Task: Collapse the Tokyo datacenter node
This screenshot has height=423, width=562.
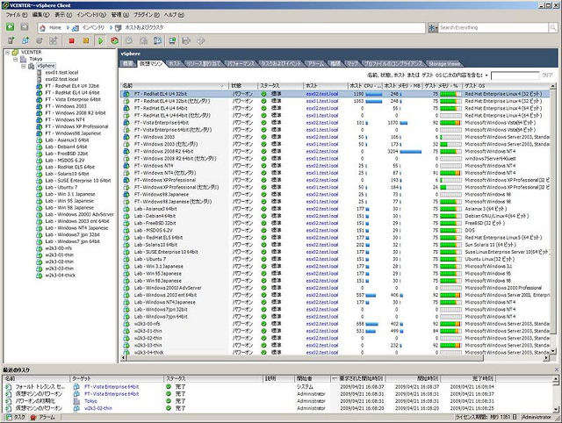Action: tap(16, 59)
